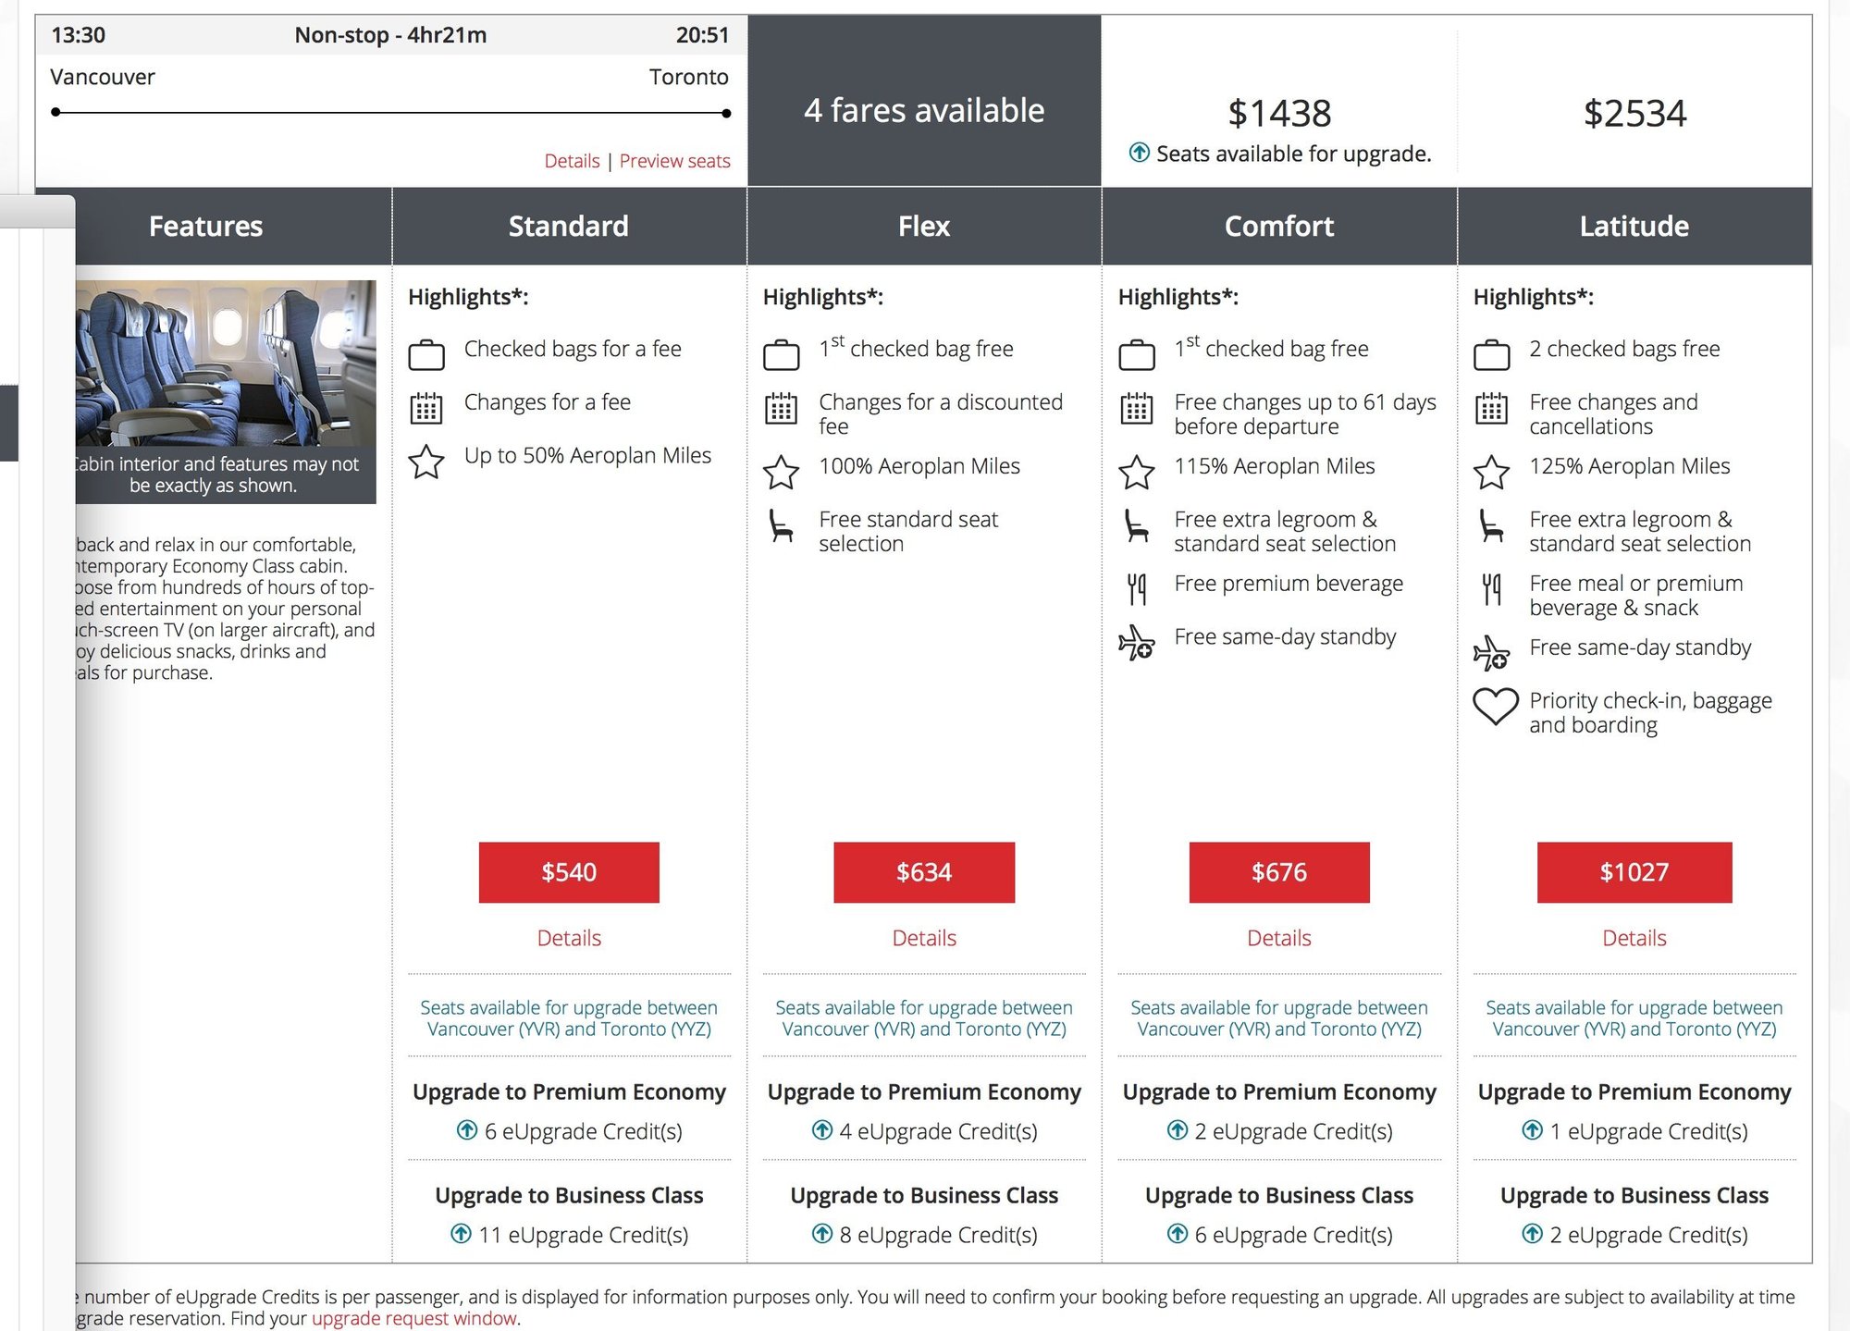Pick the $1027 Latitude fare

(x=1634, y=872)
